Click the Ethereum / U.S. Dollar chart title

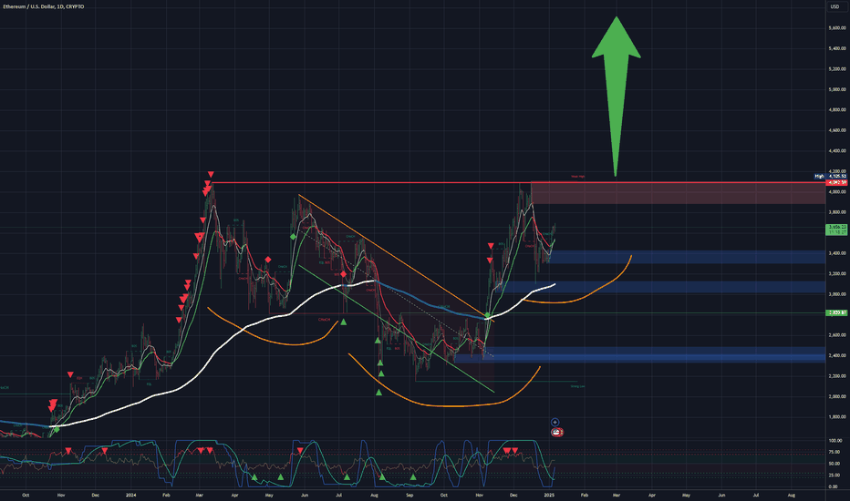44,6
